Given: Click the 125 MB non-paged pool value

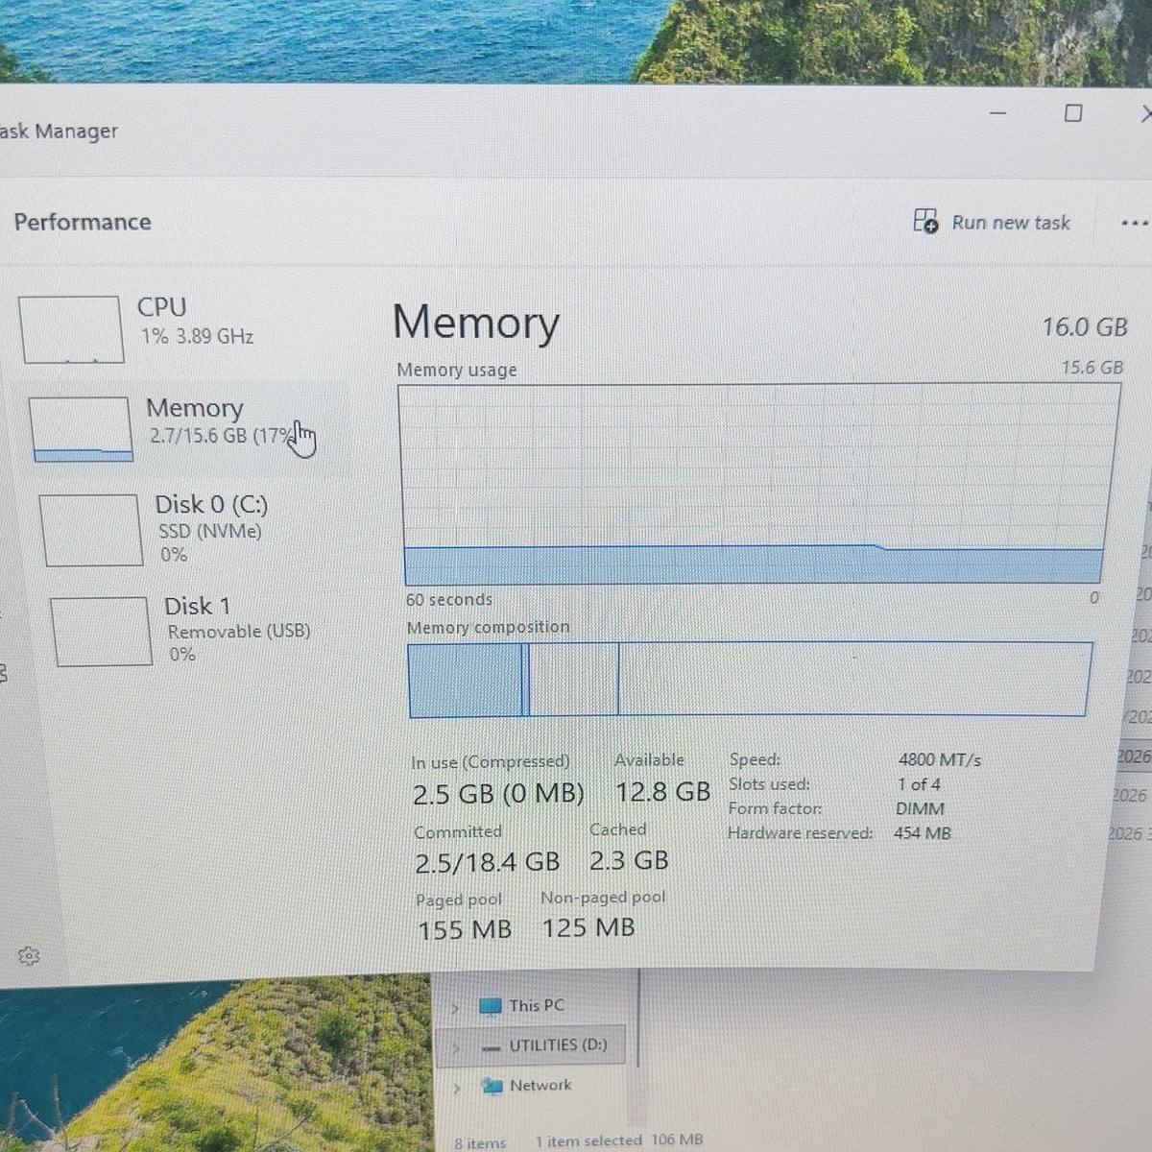Looking at the screenshot, I should (588, 927).
